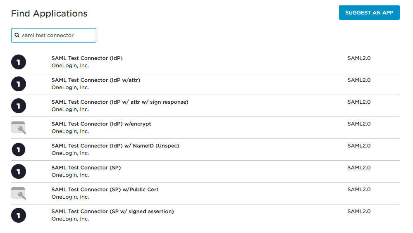
Task: Open SAML Test Connector (SP) application
Action: [86, 168]
